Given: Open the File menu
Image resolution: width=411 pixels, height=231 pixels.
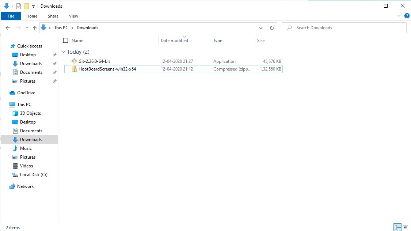Looking at the screenshot, I should 11,16.
